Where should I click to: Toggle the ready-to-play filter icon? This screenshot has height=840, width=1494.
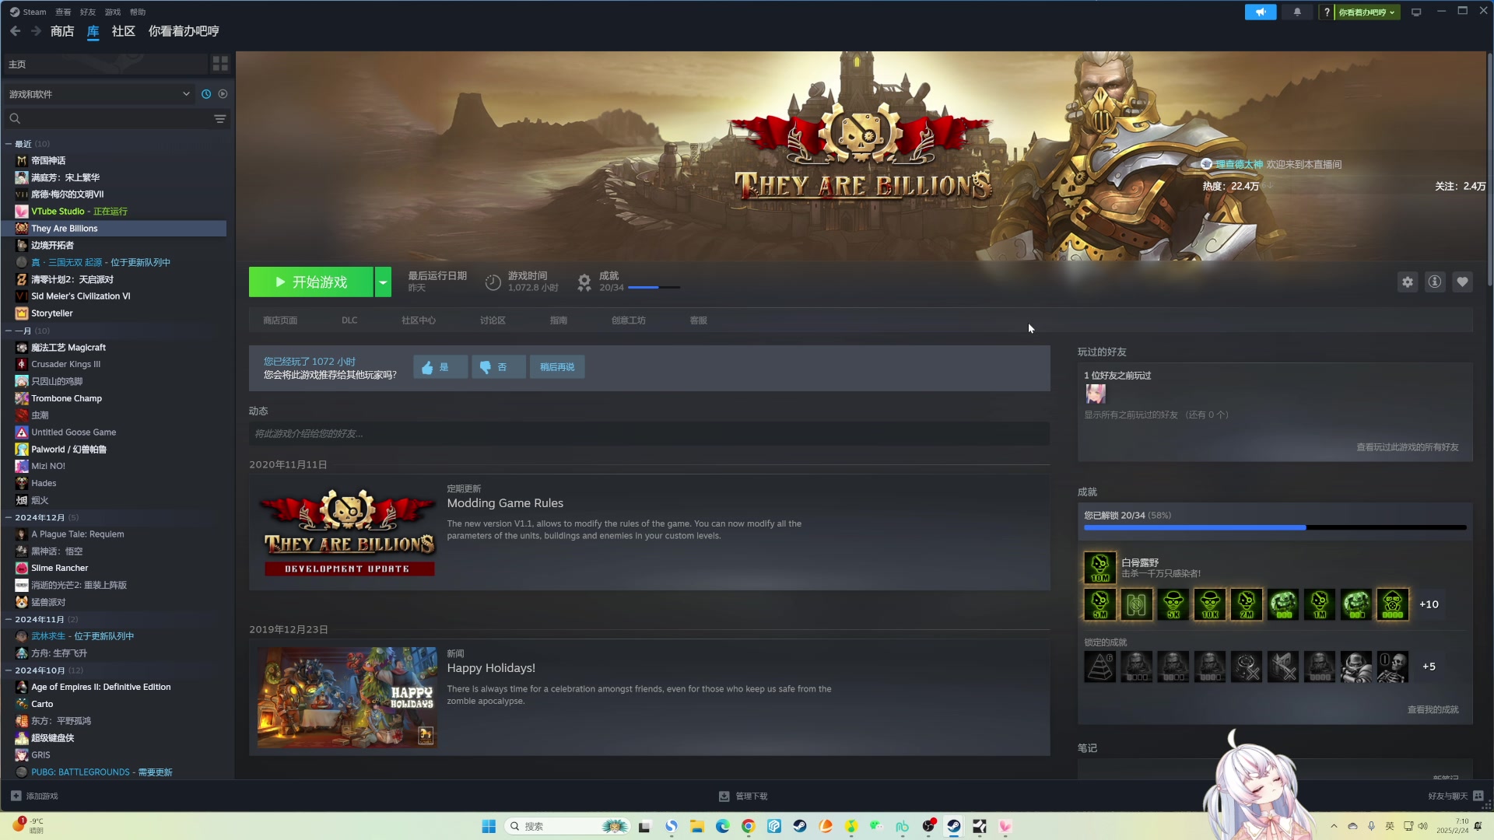tap(223, 94)
